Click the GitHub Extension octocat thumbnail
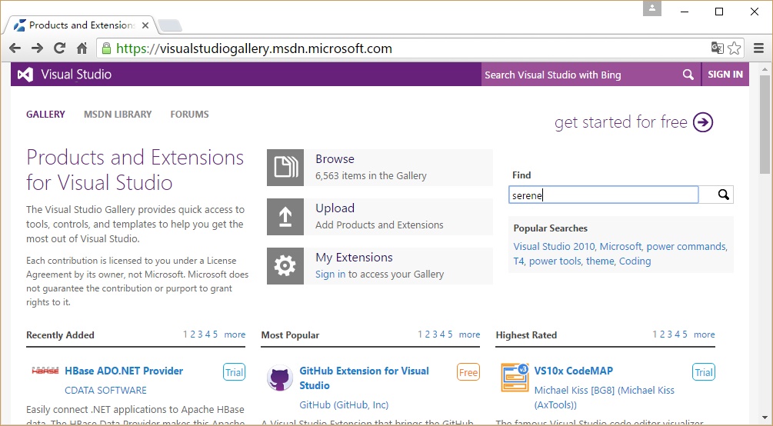Viewport: 773px width, 426px height. point(279,378)
